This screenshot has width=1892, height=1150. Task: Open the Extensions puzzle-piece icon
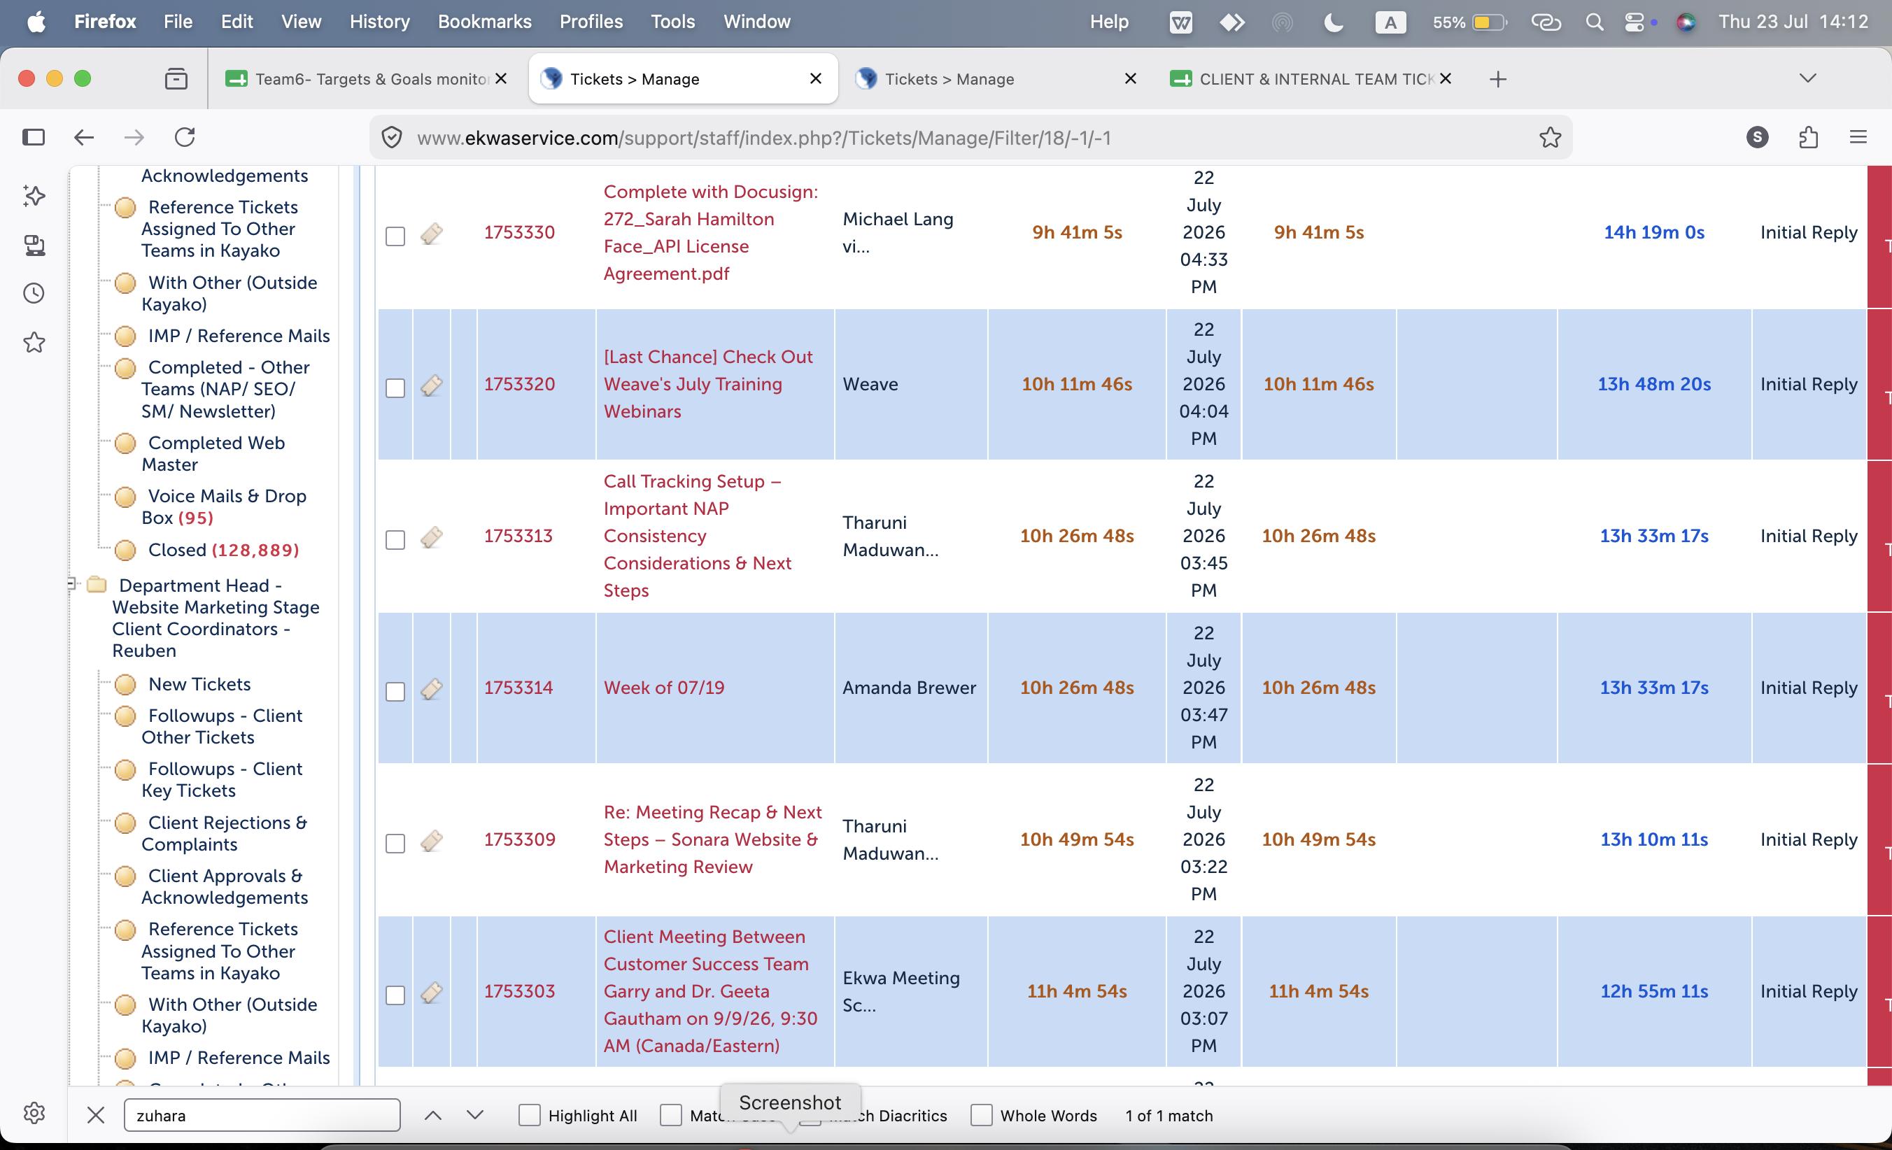(1808, 137)
